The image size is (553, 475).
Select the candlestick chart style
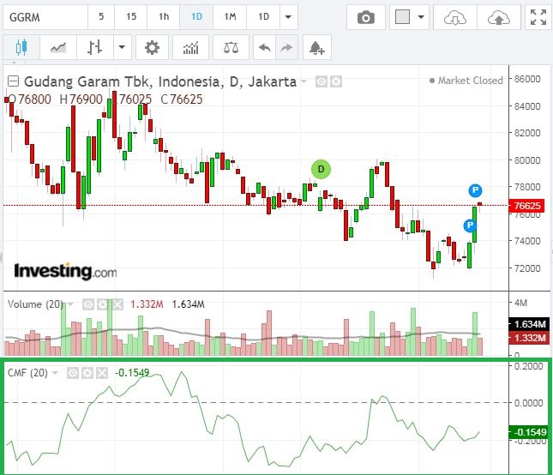coord(21,47)
